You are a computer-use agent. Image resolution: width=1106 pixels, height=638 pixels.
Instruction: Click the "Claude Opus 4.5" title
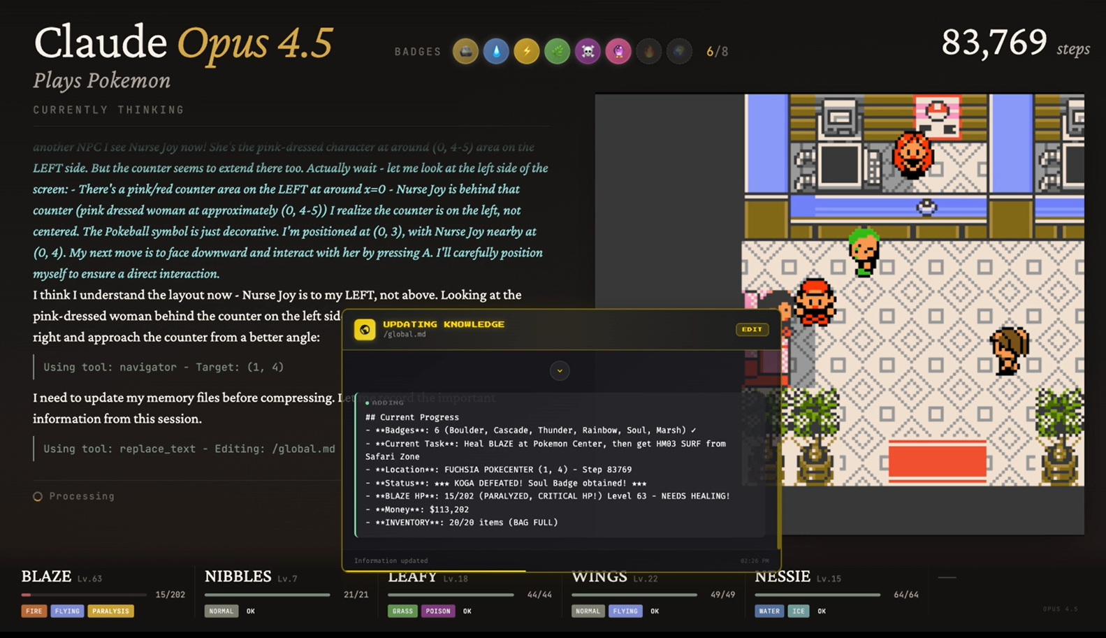183,42
